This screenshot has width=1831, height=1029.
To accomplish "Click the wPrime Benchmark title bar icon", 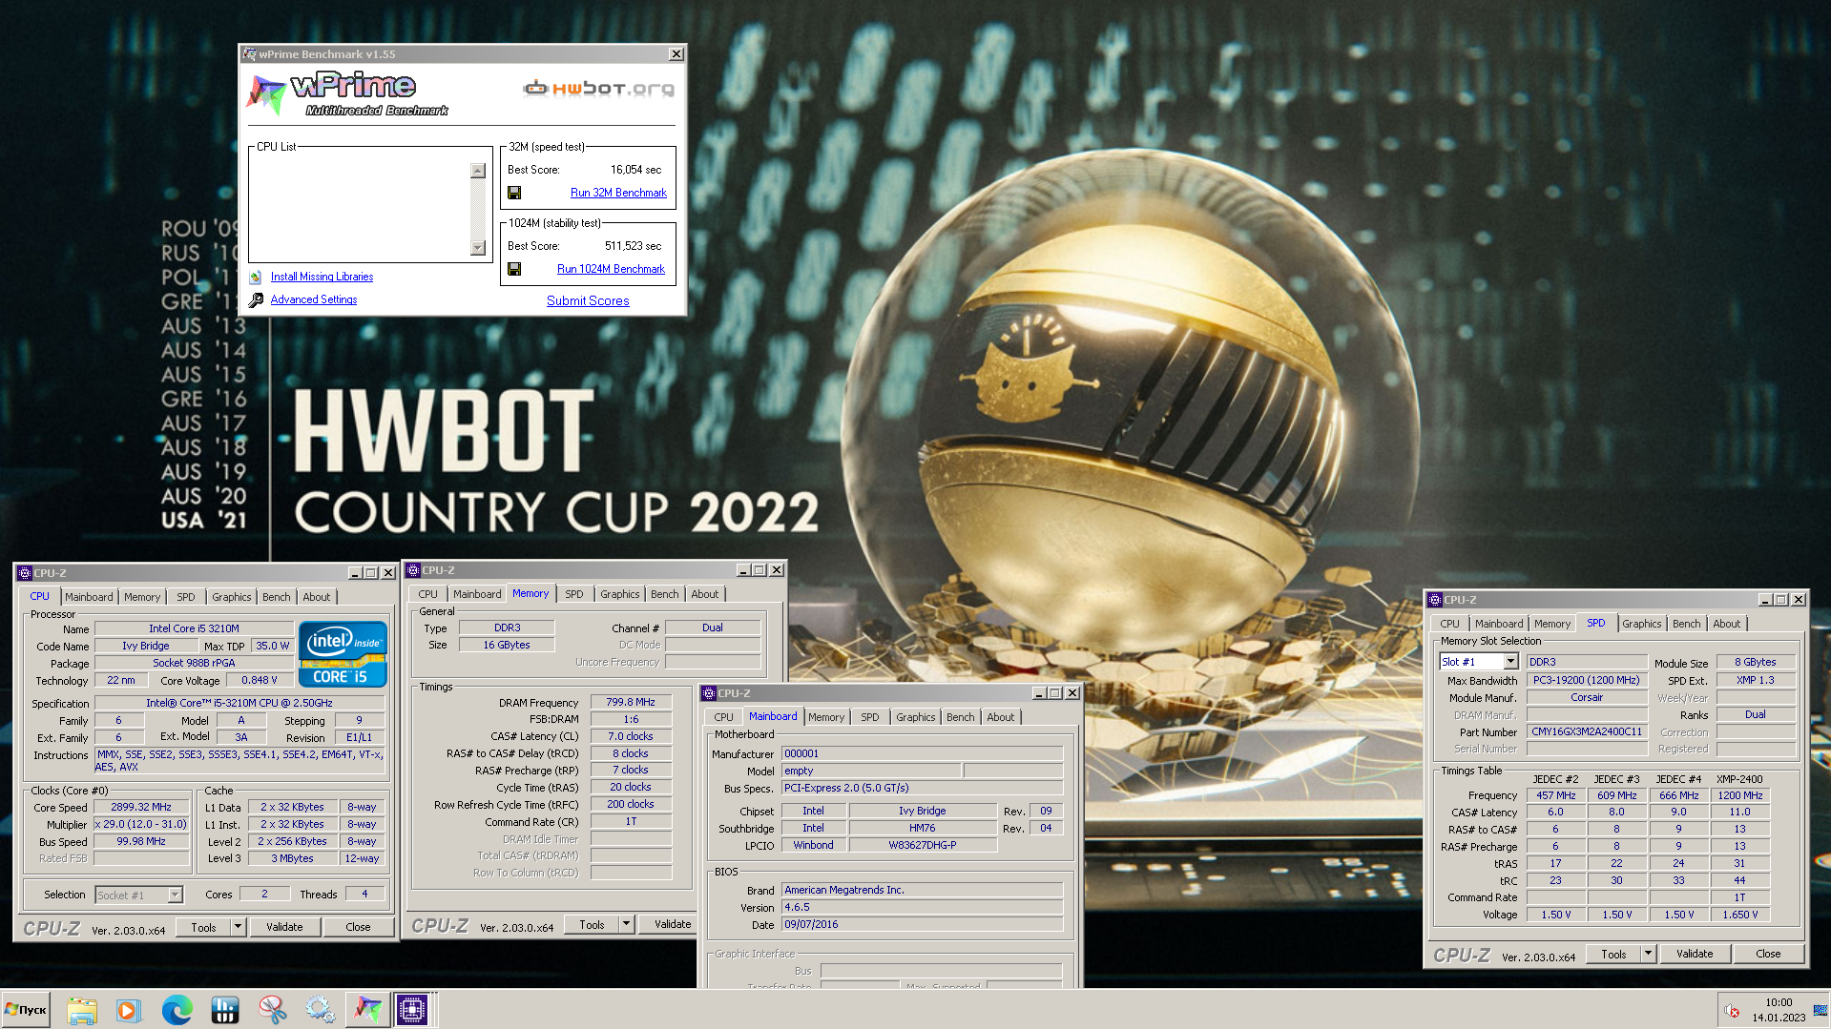I will pyautogui.click(x=250, y=54).
